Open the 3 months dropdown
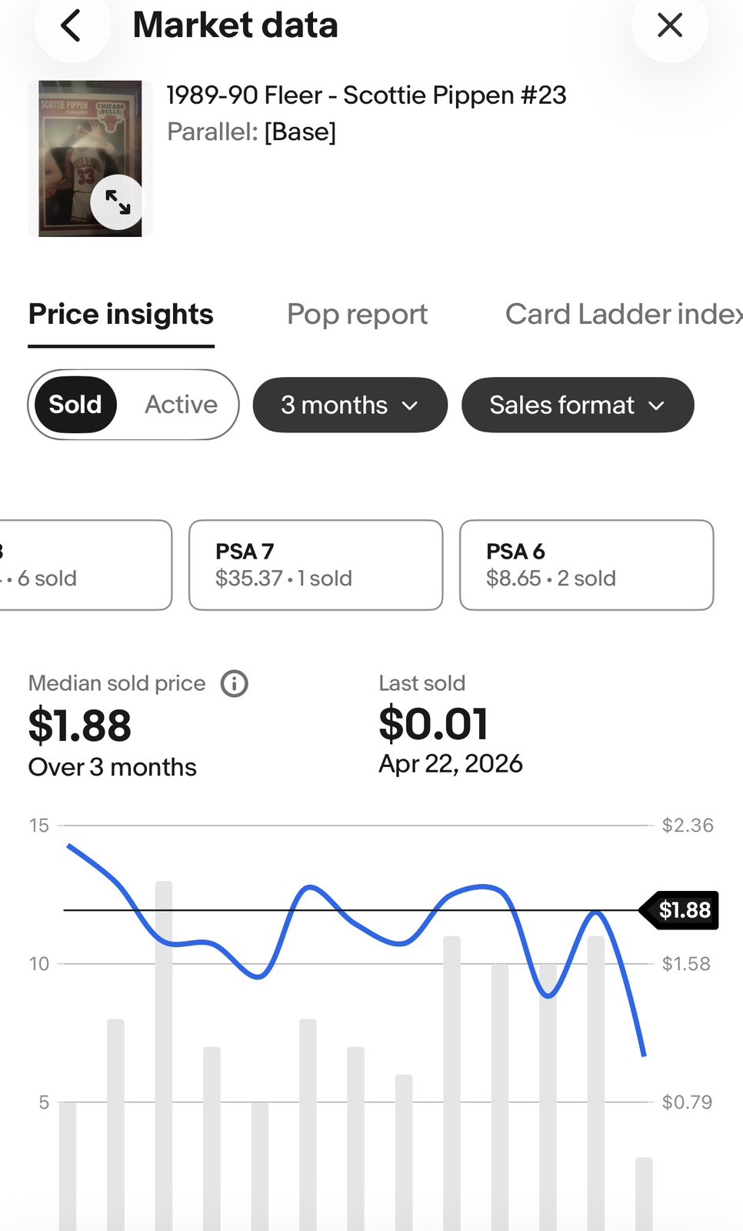Image resolution: width=743 pixels, height=1231 pixels. pyautogui.click(x=350, y=405)
